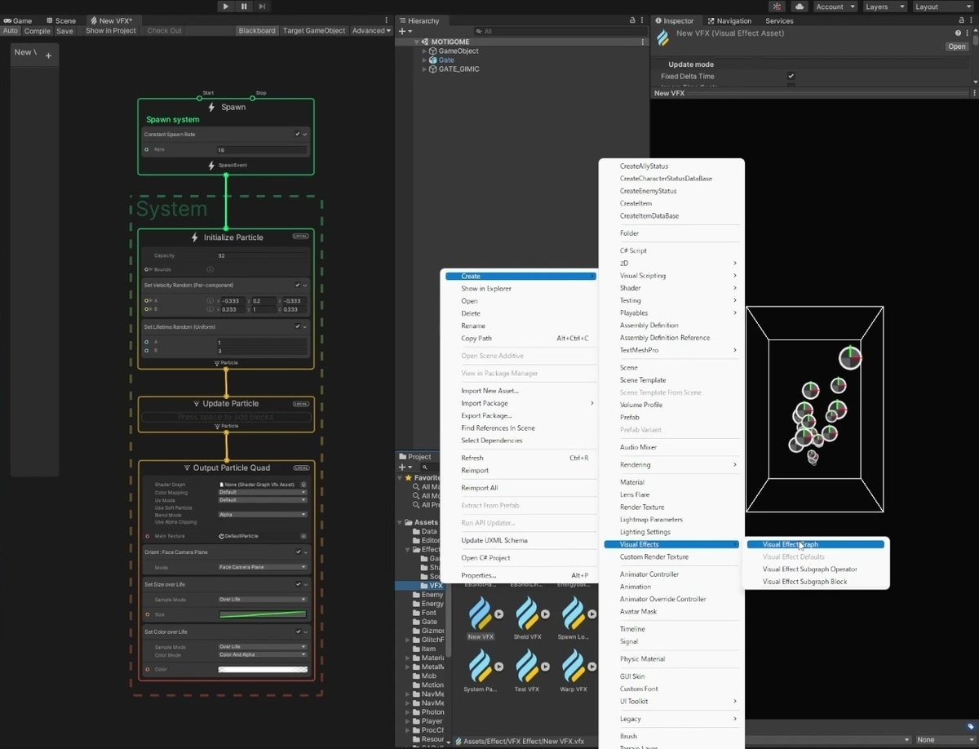Viewport: 979px width, 749px height.
Task: Open cloud services via the cloud icon
Action: 800,7
